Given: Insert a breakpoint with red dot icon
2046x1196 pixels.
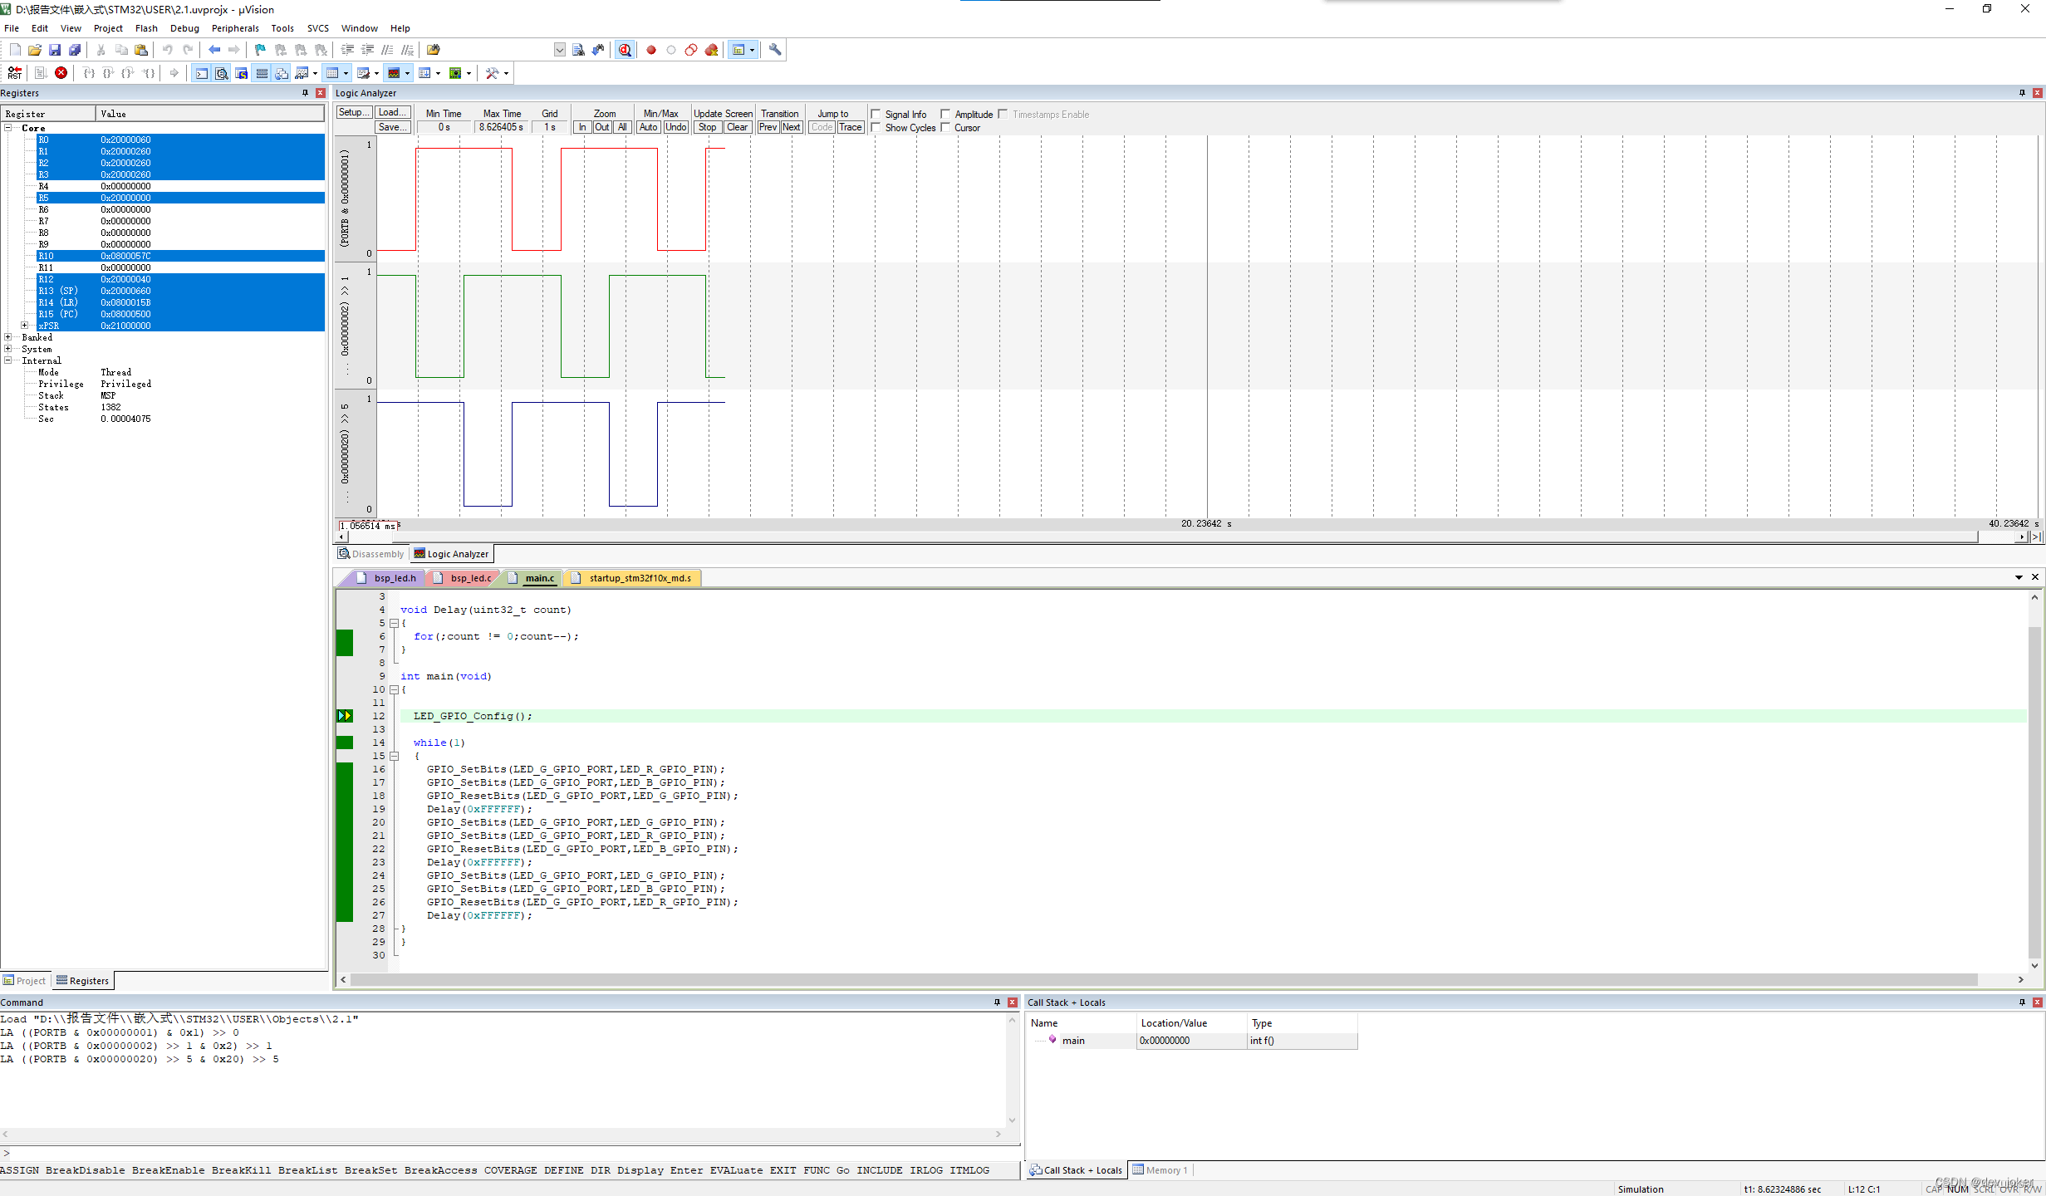Looking at the screenshot, I should [x=651, y=50].
